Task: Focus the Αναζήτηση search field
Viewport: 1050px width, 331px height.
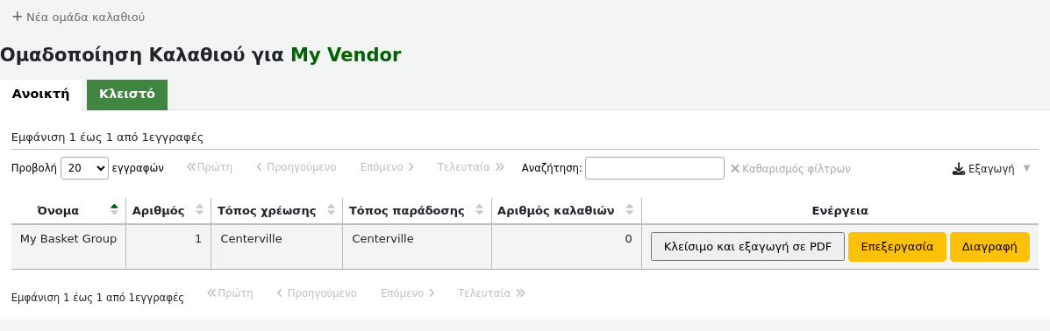Action: [654, 168]
